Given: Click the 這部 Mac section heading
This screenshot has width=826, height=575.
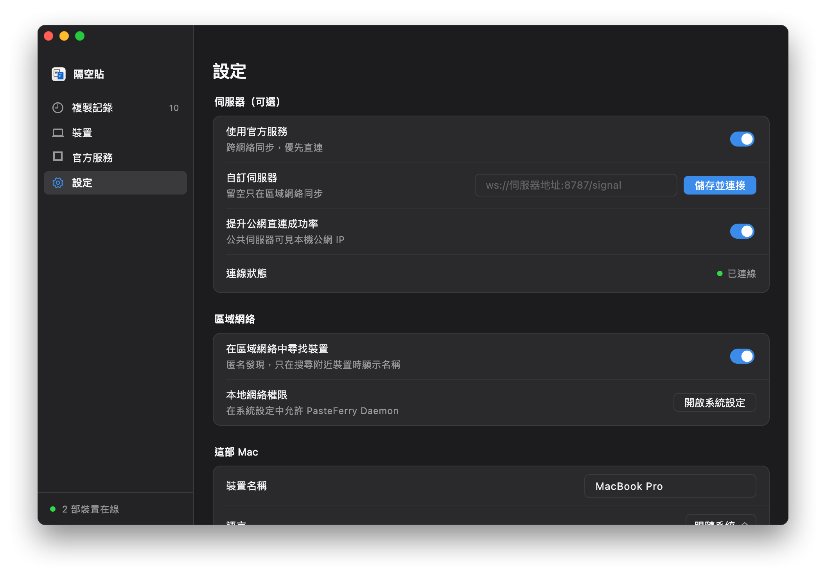Looking at the screenshot, I should (x=236, y=452).
